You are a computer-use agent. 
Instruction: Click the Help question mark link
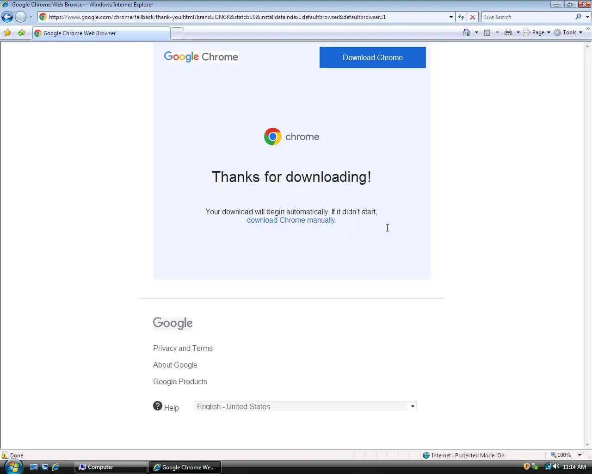pos(166,407)
